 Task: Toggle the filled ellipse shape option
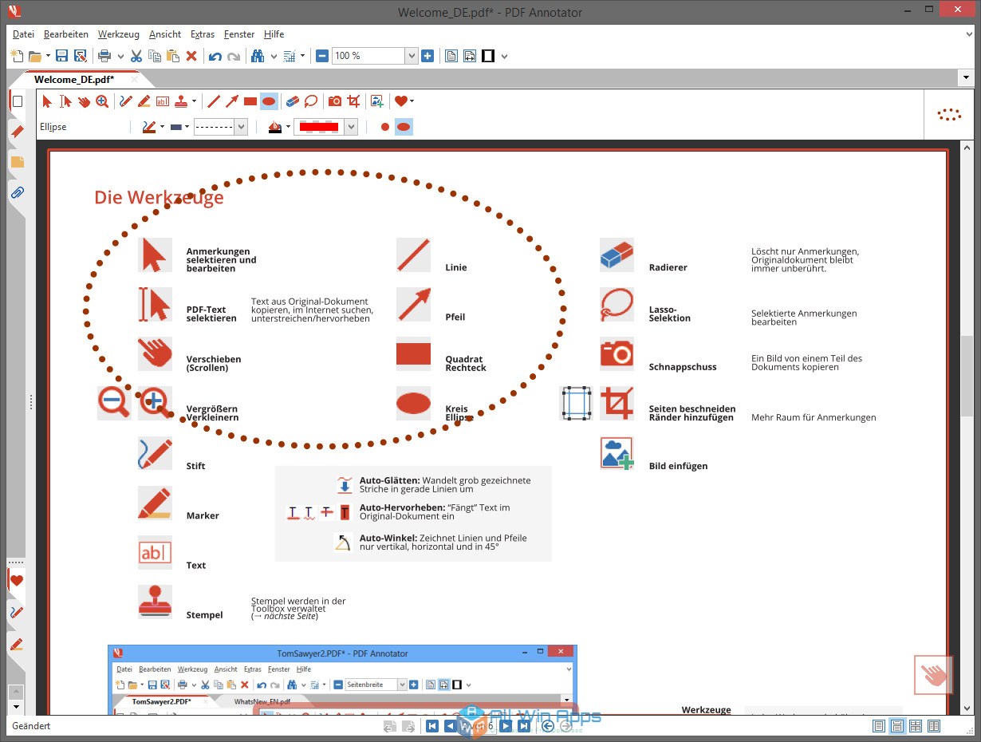pos(404,127)
